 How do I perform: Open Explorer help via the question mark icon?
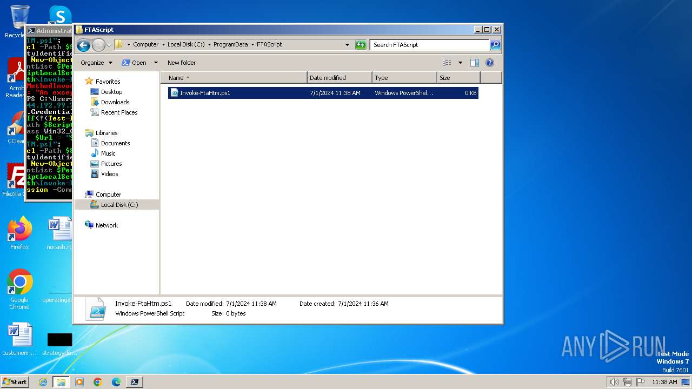click(x=490, y=63)
